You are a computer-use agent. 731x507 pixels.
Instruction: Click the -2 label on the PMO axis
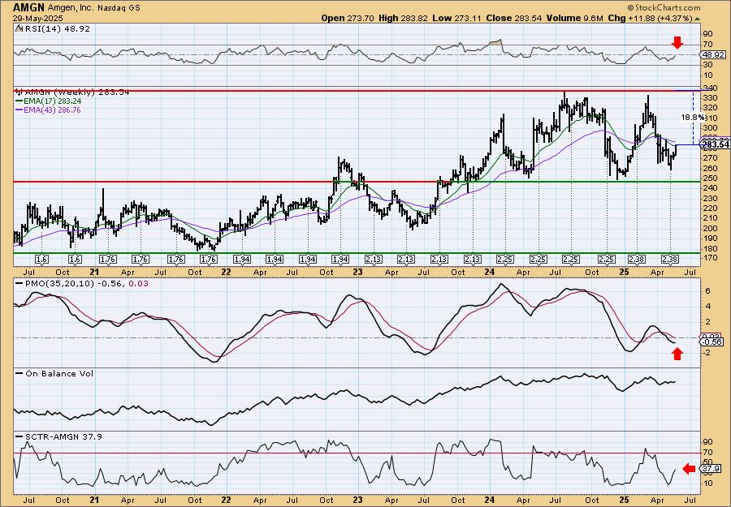click(706, 352)
